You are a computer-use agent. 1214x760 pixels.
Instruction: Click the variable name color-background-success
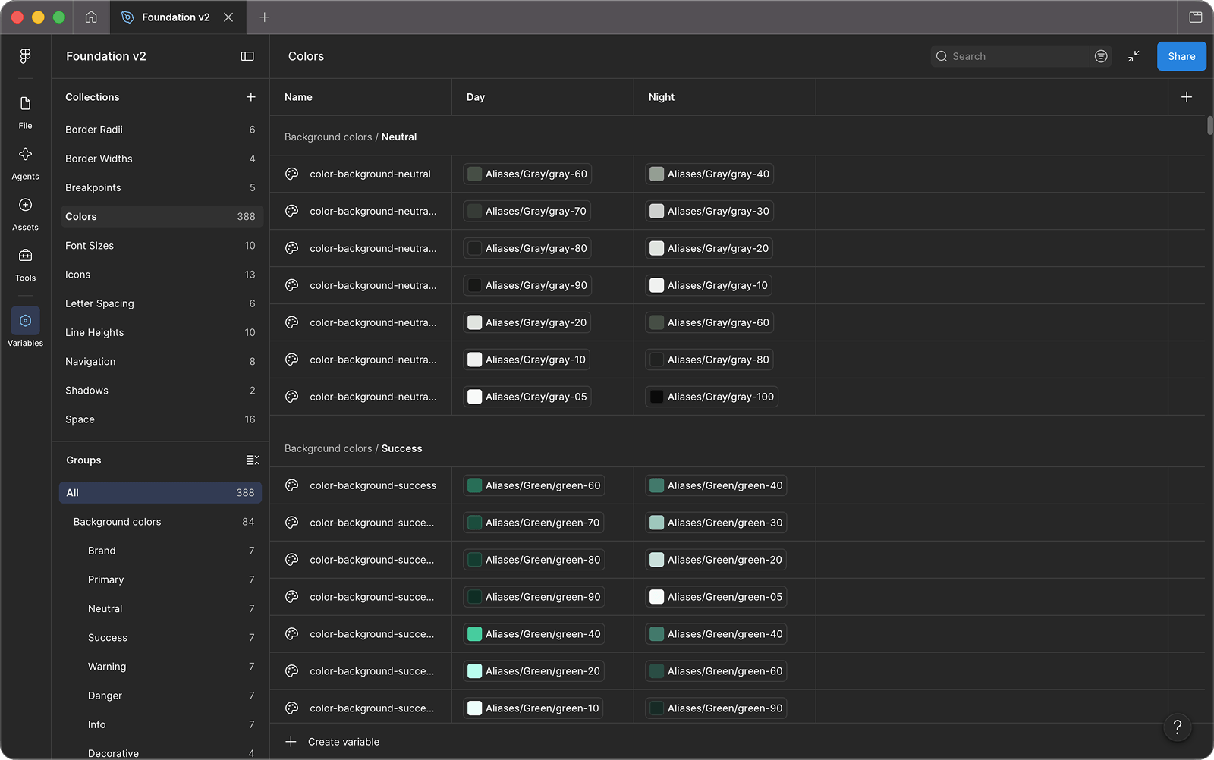pyautogui.click(x=373, y=485)
